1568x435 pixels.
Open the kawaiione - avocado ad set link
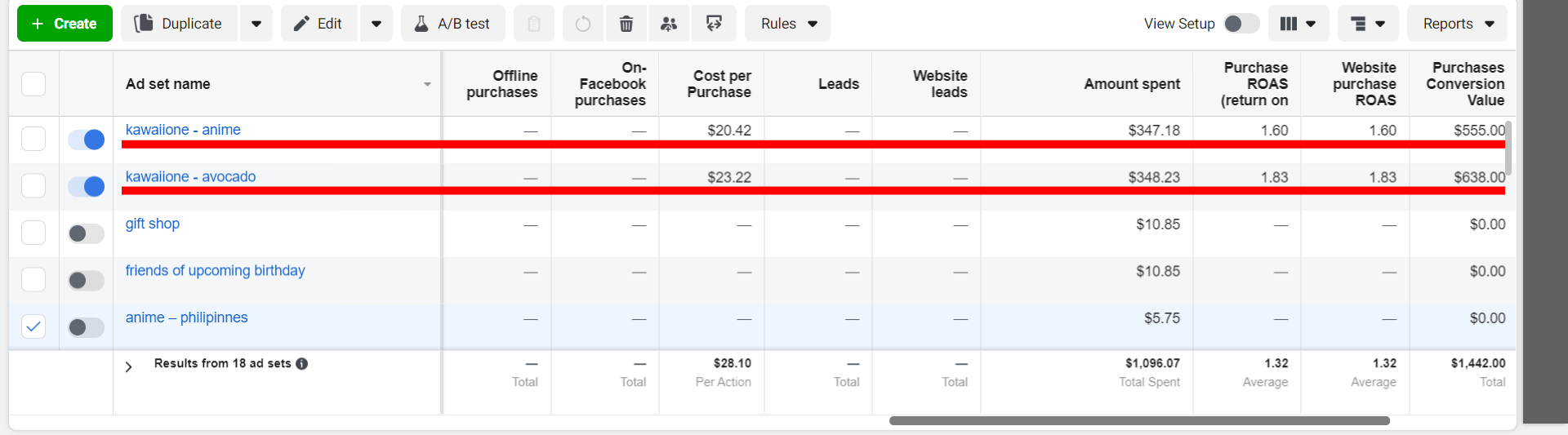tap(190, 177)
